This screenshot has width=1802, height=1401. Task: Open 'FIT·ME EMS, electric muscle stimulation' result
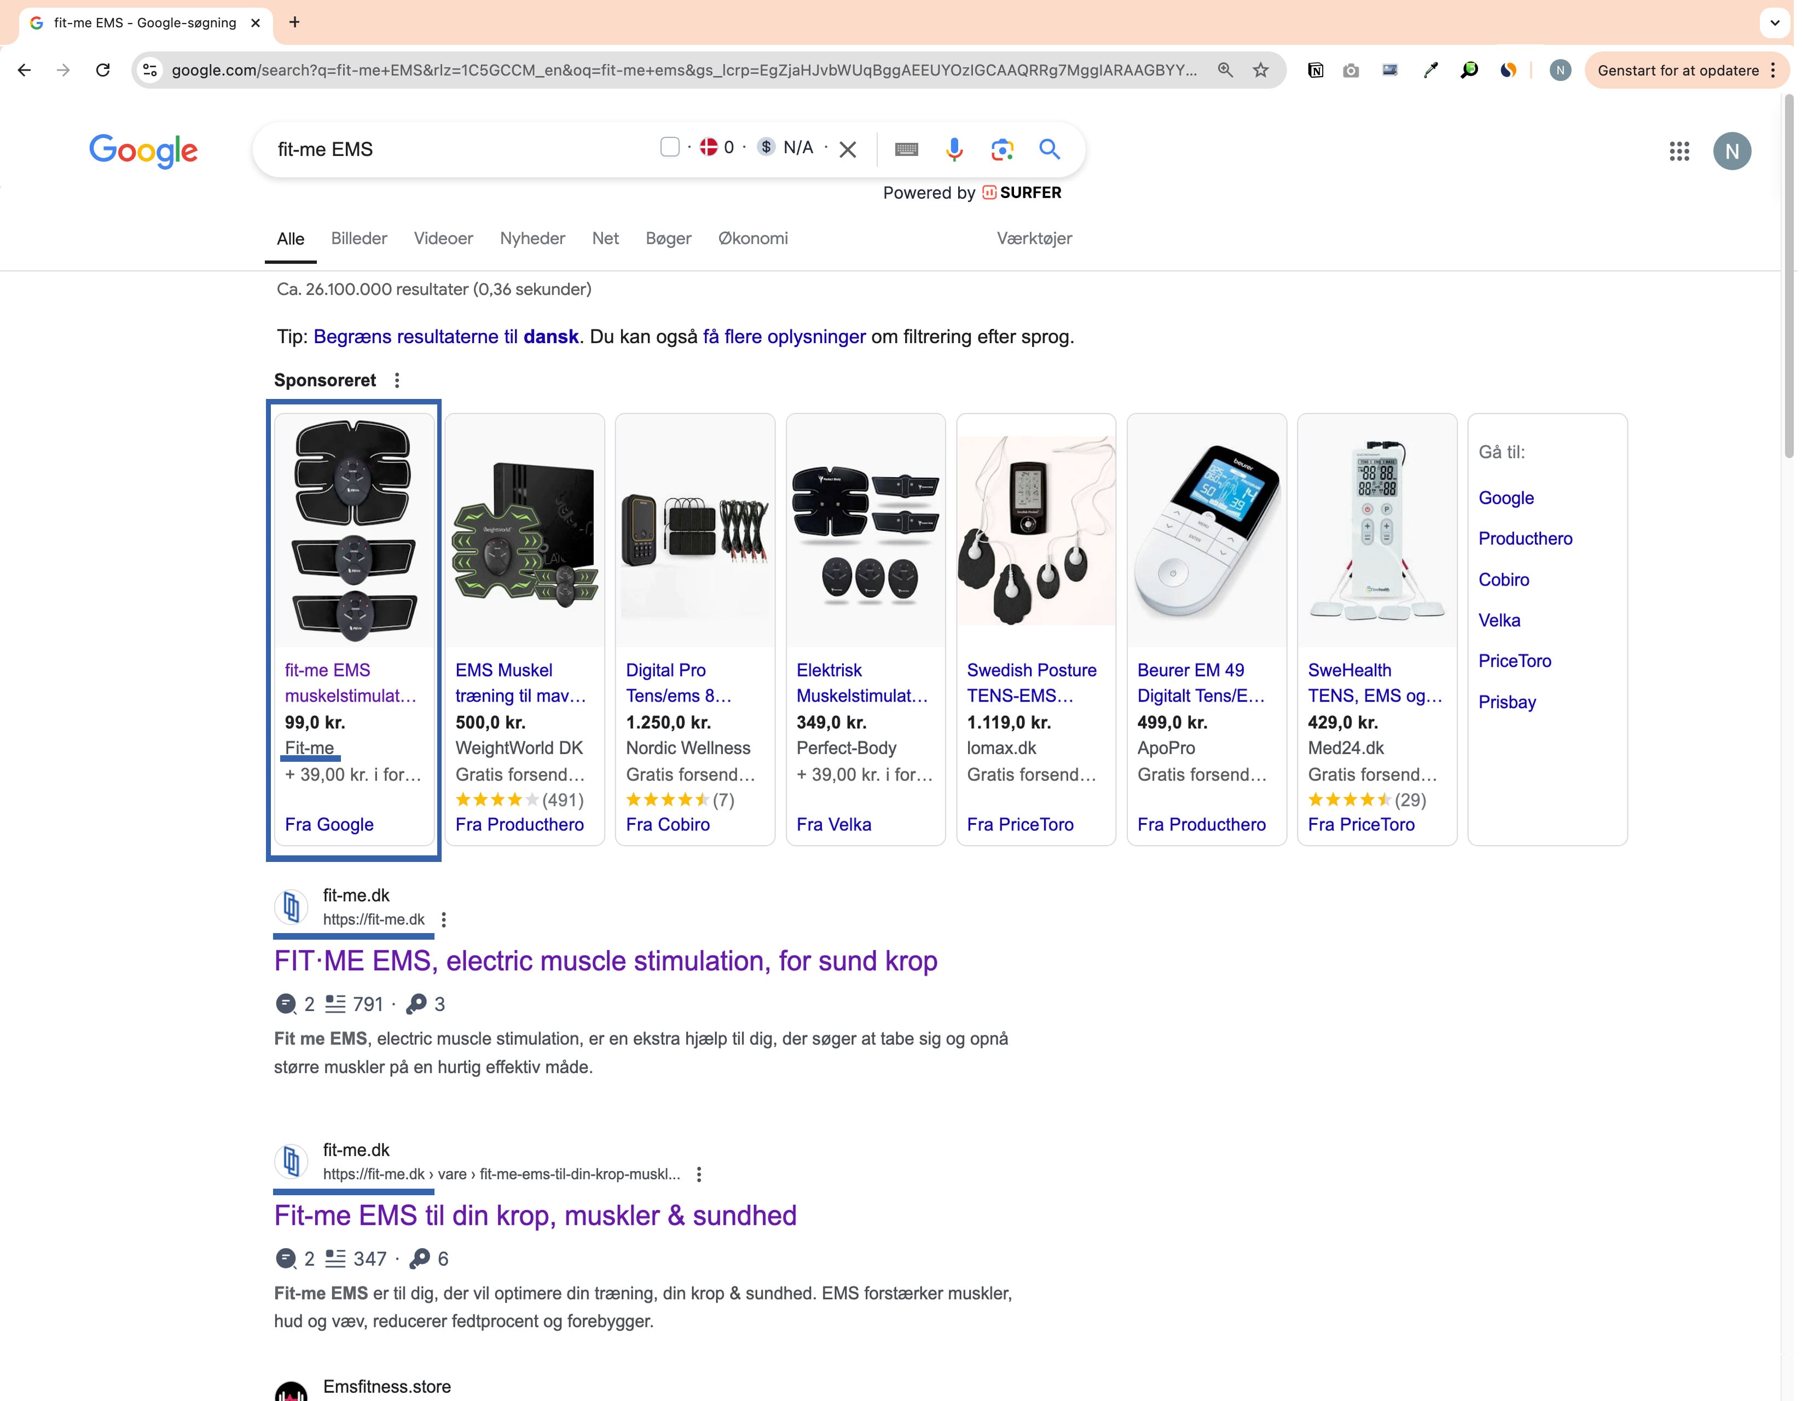[605, 960]
